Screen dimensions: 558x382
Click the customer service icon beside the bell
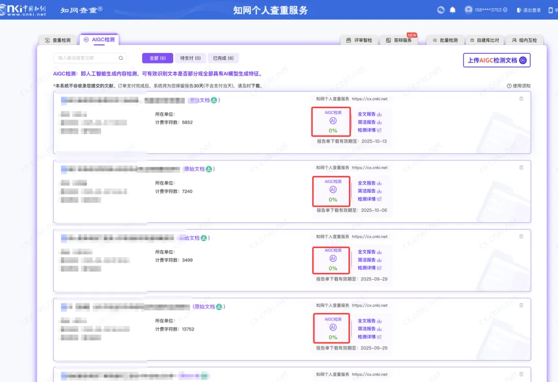(x=441, y=10)
